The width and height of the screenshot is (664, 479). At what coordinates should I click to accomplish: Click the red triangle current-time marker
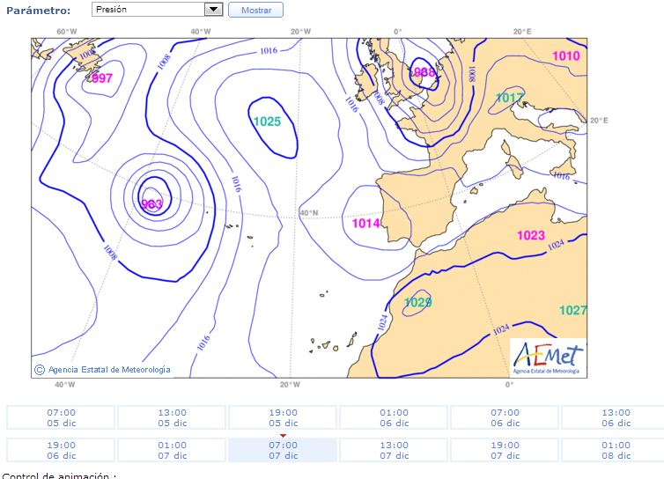pyautogui.click(x=283, y=435)
